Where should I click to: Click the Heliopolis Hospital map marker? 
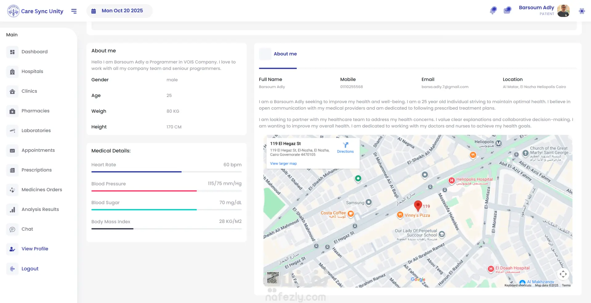tap(452, 181)
